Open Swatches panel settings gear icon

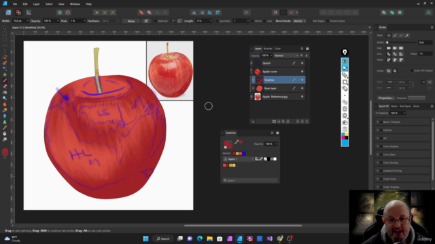pos(277,133)
